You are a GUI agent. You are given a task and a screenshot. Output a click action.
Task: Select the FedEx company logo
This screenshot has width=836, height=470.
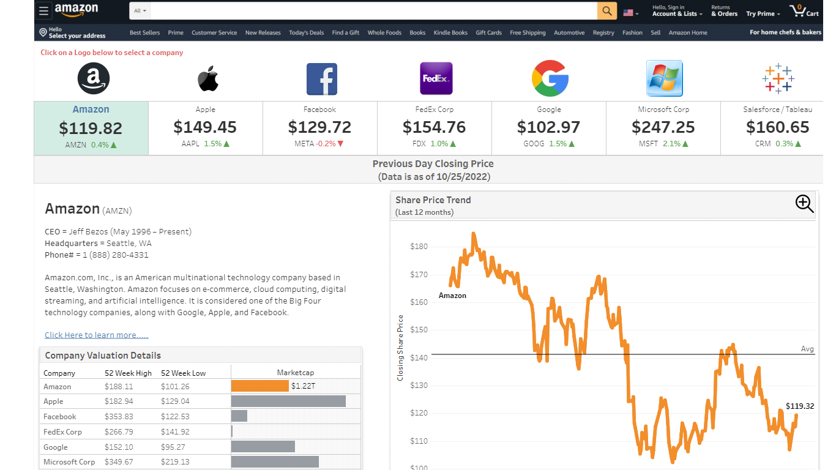click(x=436, y=78)
